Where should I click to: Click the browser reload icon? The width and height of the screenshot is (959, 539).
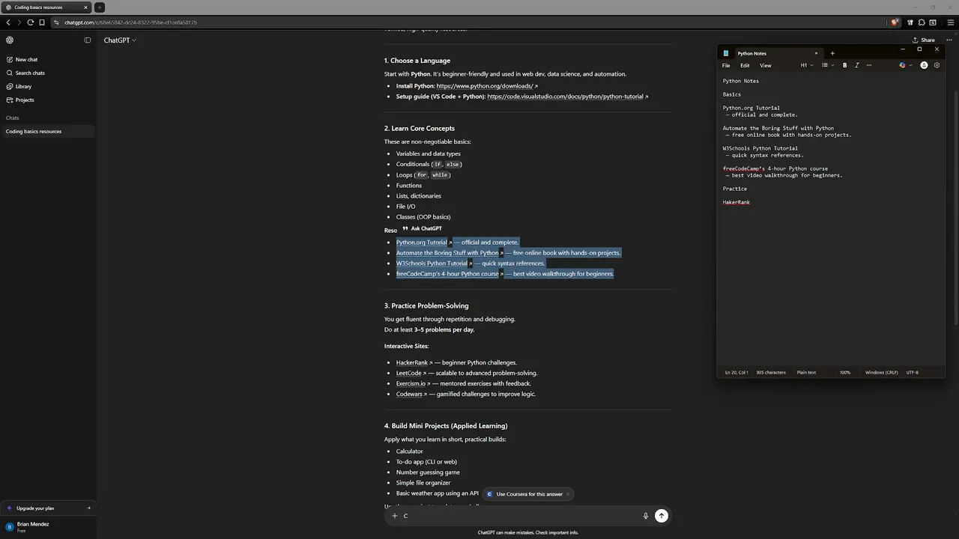pos(31,22)
